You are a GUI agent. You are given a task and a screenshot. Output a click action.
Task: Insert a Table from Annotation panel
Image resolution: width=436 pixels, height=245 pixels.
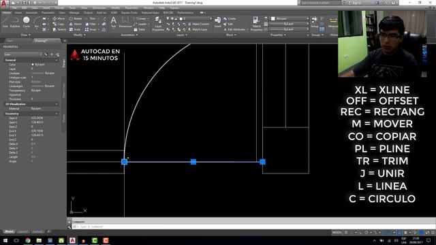click(x=139, y=29)
